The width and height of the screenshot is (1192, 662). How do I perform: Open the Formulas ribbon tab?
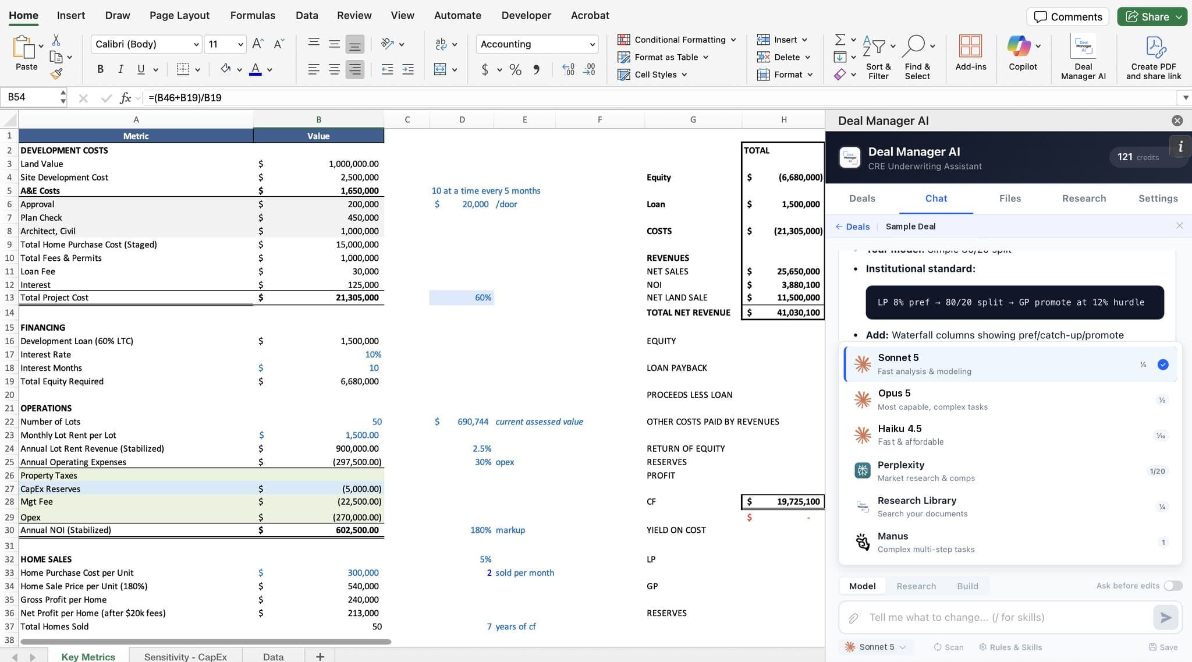pyautogui.click(x=253, y=16)
